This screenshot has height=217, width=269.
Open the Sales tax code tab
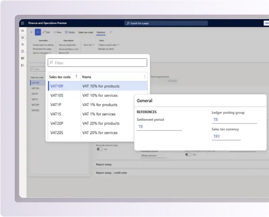click(86, 32)
